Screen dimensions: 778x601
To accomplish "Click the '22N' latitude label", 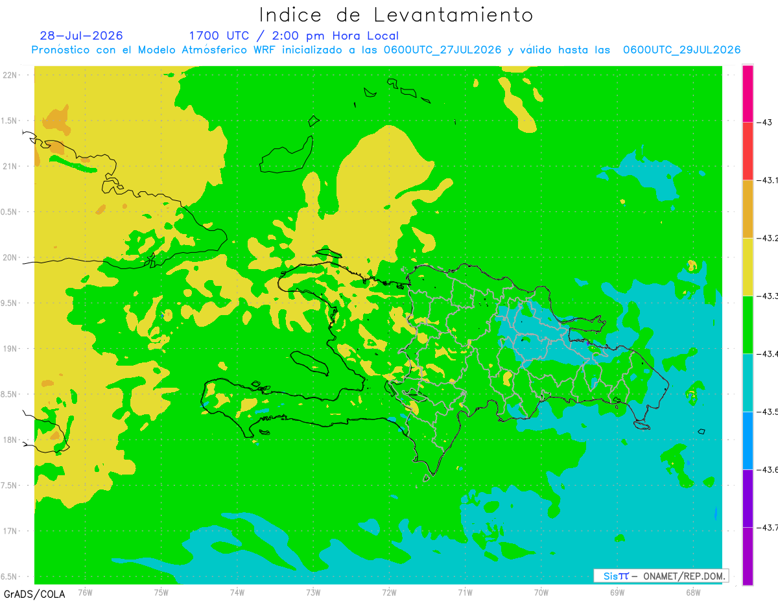I will (x=11, y=75).
